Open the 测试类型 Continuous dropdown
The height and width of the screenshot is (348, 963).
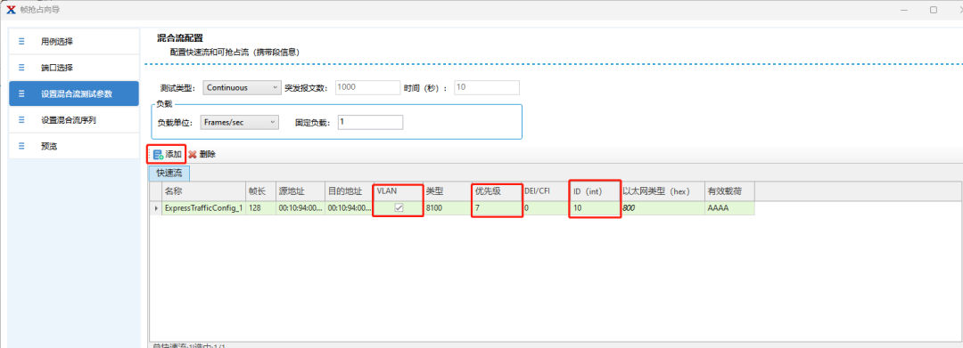tap(242, 87)
